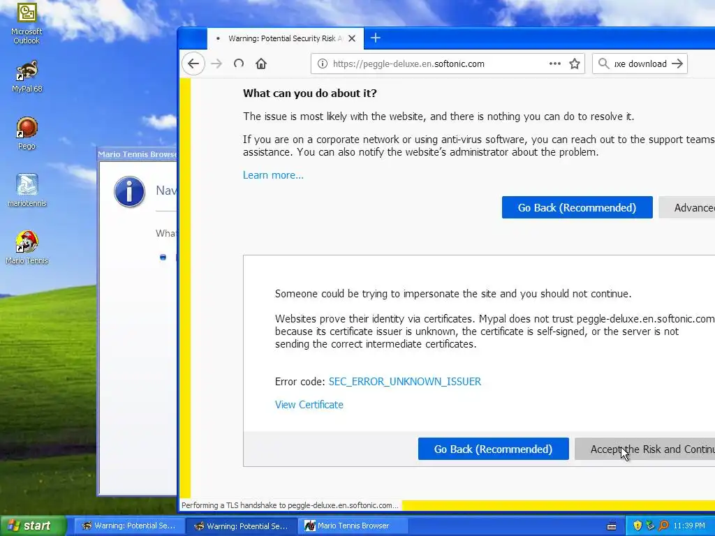Click the keyboard icon in the taskbar

pyautogui.click(x=612, y=526)
